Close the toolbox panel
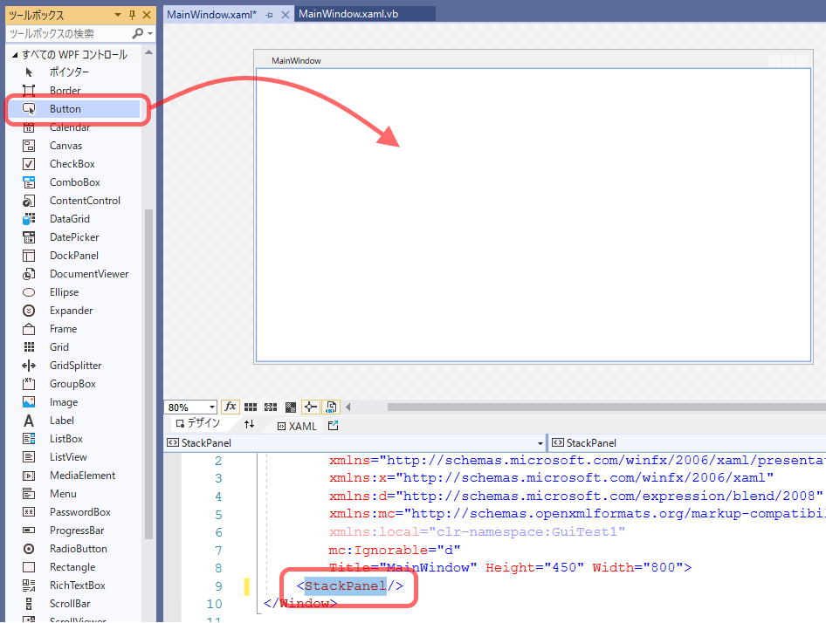The image size is (826, 623). tap(147, 15)
